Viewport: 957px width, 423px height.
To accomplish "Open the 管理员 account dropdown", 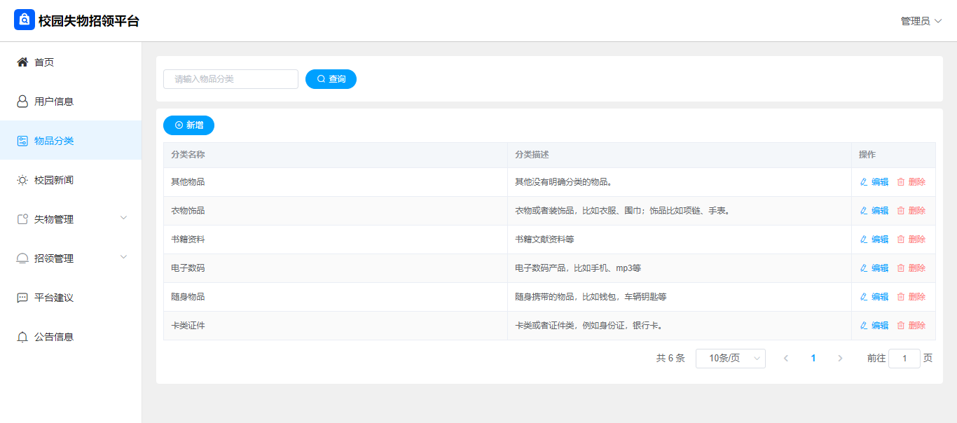I will click(x=921, y=21).
